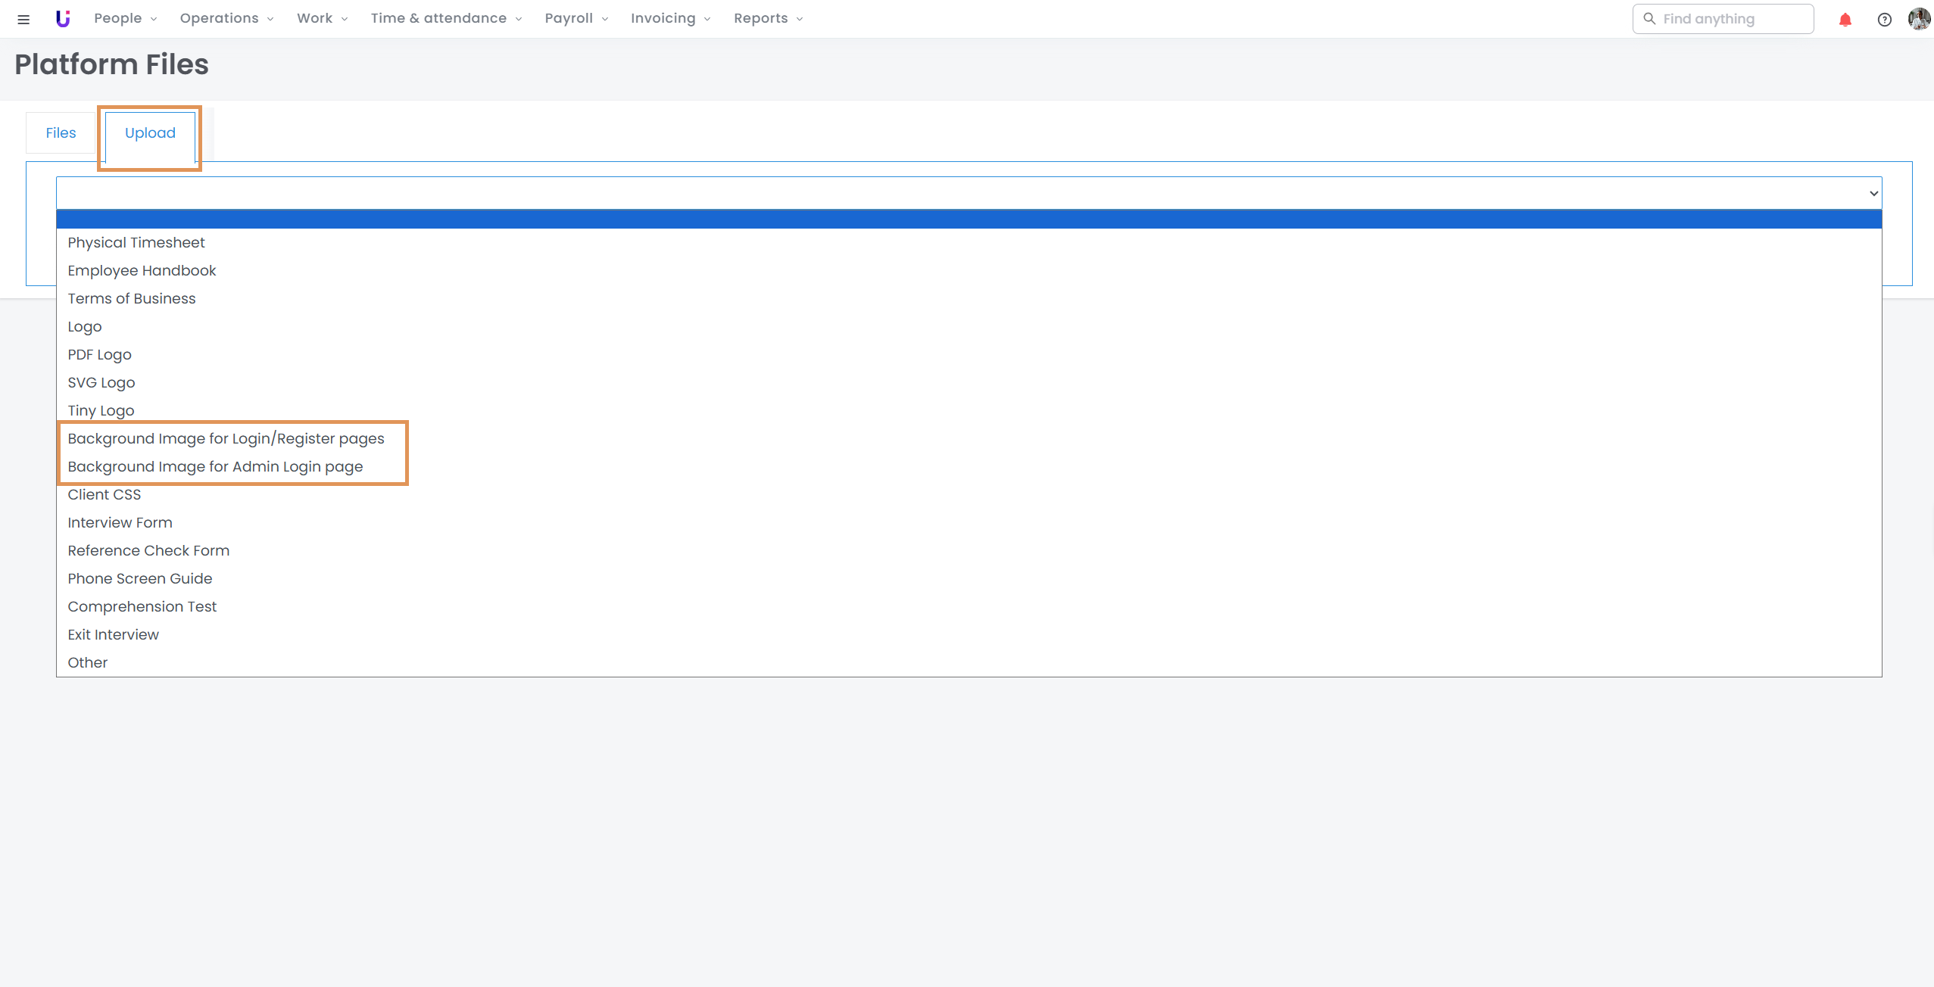1934x987 pixels.
Task: Expand the People menu
Action: 125,18
